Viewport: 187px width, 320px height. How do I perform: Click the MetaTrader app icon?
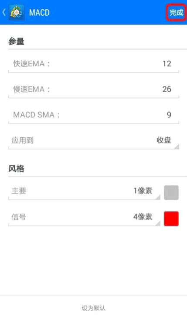(17, 12)
